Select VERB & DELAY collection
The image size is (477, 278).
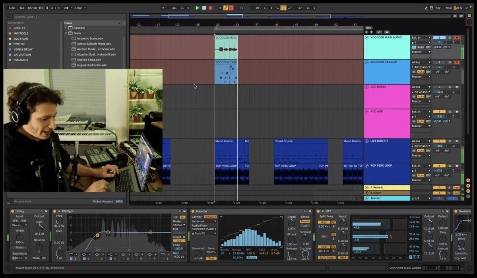23,49
